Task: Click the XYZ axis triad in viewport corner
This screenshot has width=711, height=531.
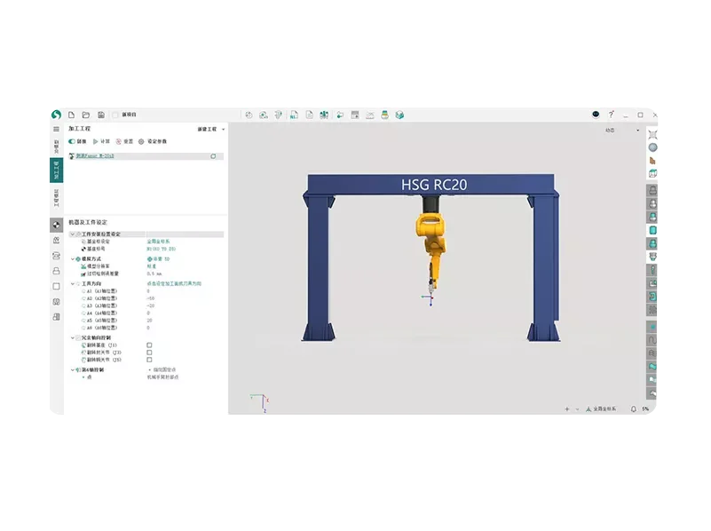Action: pos(260,402)
